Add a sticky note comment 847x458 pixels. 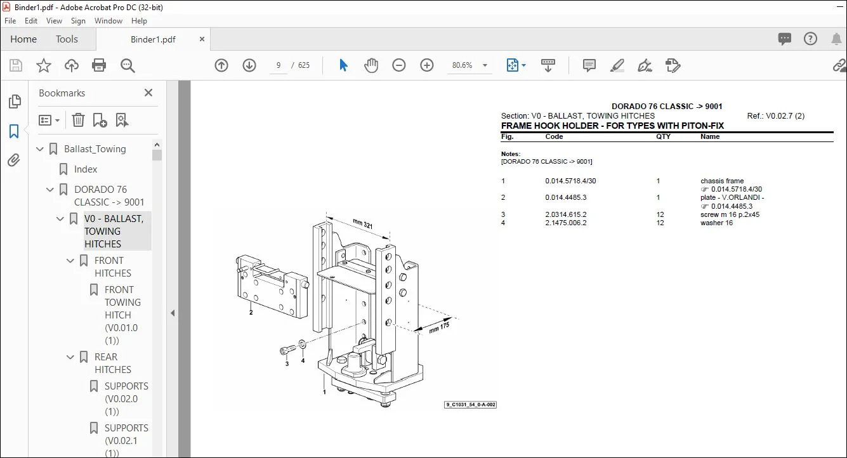(x=589, y=65)
